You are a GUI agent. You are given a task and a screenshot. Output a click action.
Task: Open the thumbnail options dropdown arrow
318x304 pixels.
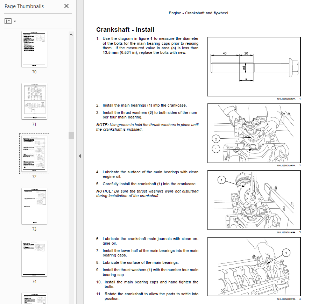[15, 22]
